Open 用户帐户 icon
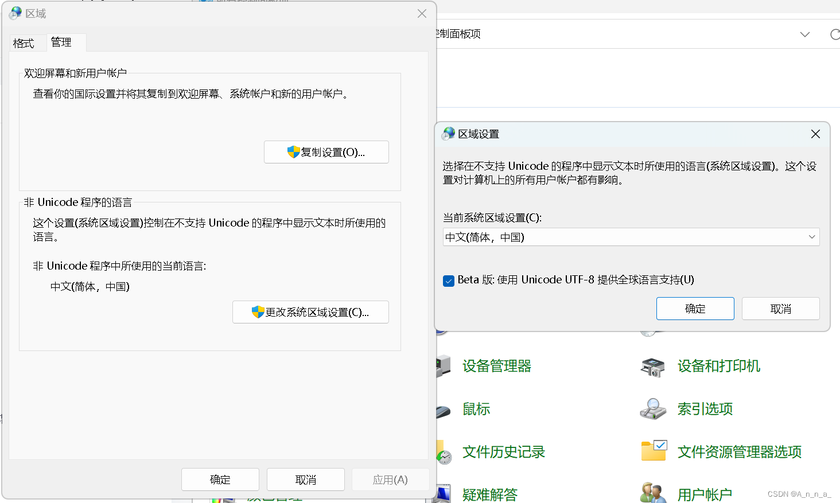This screenshot has width=840, height=503. (705, 494)
